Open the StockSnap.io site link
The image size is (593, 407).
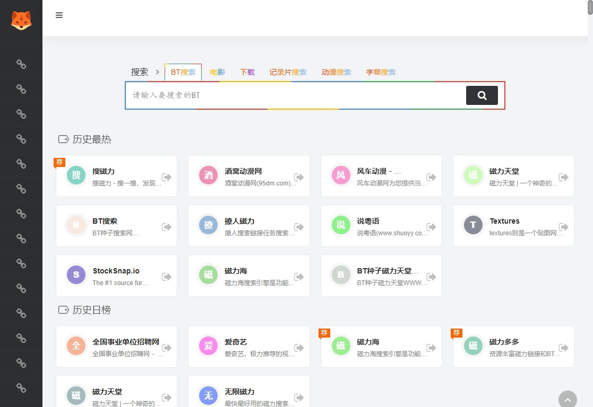pyautogui.click(x=116, y=271)
